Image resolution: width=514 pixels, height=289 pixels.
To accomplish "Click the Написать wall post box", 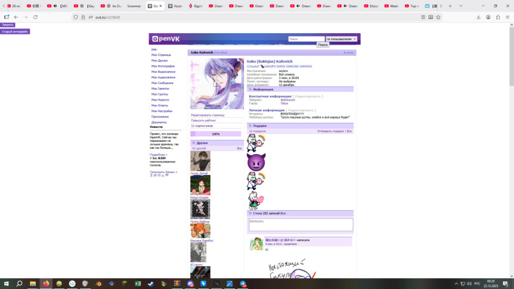I will point(301,225).
